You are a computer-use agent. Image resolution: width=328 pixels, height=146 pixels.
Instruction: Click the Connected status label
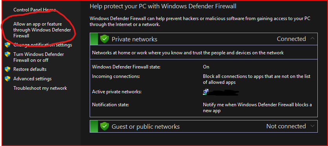pos(291,39)
